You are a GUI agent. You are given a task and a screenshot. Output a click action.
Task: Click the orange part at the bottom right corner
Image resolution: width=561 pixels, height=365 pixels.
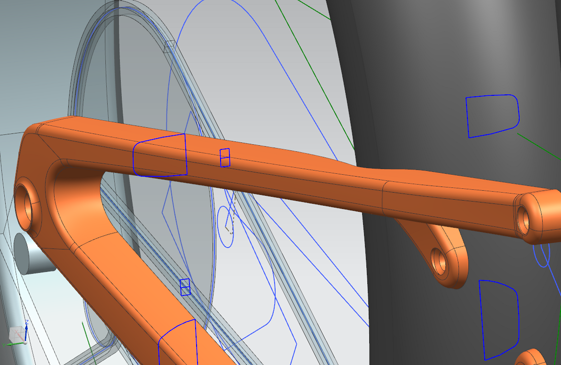coord(530,358)
